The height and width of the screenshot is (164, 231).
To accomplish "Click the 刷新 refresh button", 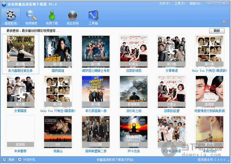I will coord(217,31).
